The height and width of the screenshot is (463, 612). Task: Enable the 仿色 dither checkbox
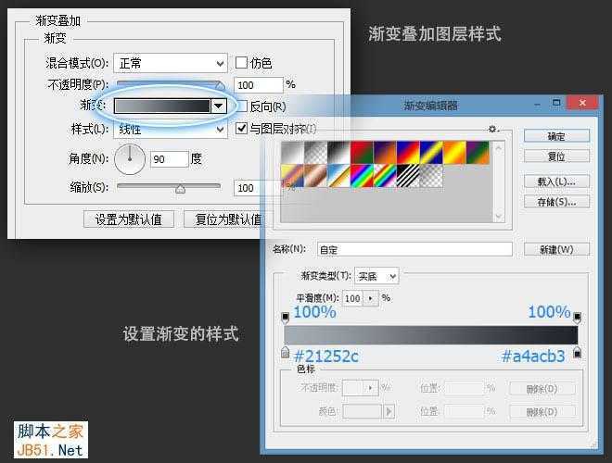tap(241, 62)
